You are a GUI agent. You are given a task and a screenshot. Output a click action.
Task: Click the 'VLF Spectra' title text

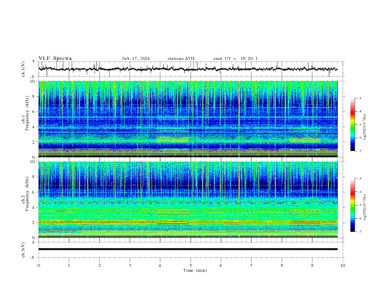coord(55,58)
